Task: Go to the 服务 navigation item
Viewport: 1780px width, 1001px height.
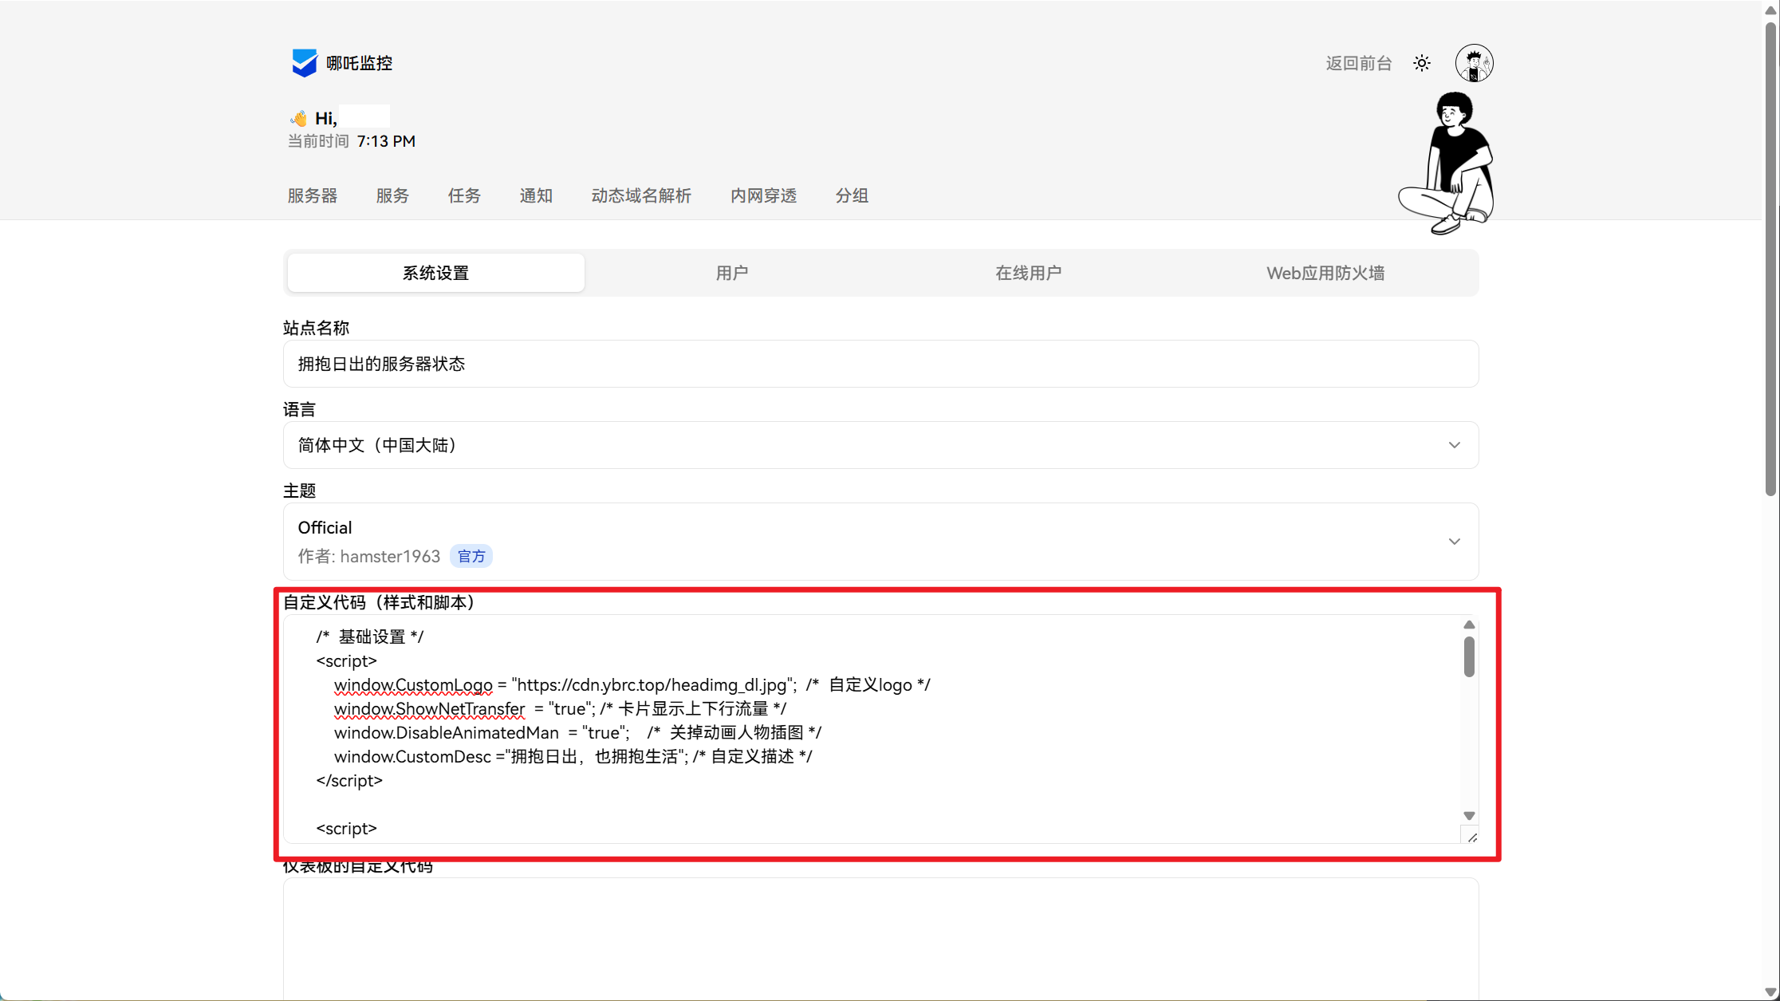Action: coord(392,195)
